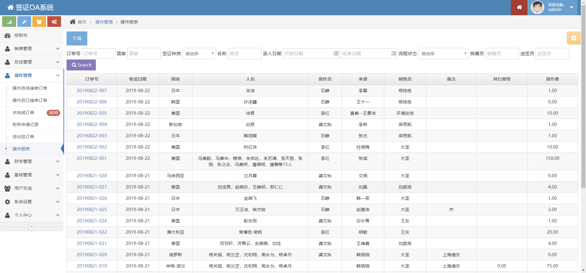Image resolution: width=586 pixels, height=273 pixels.
Task: Click the 收签日期 column header
Action: pyautogui.click(x=138, y=79)
